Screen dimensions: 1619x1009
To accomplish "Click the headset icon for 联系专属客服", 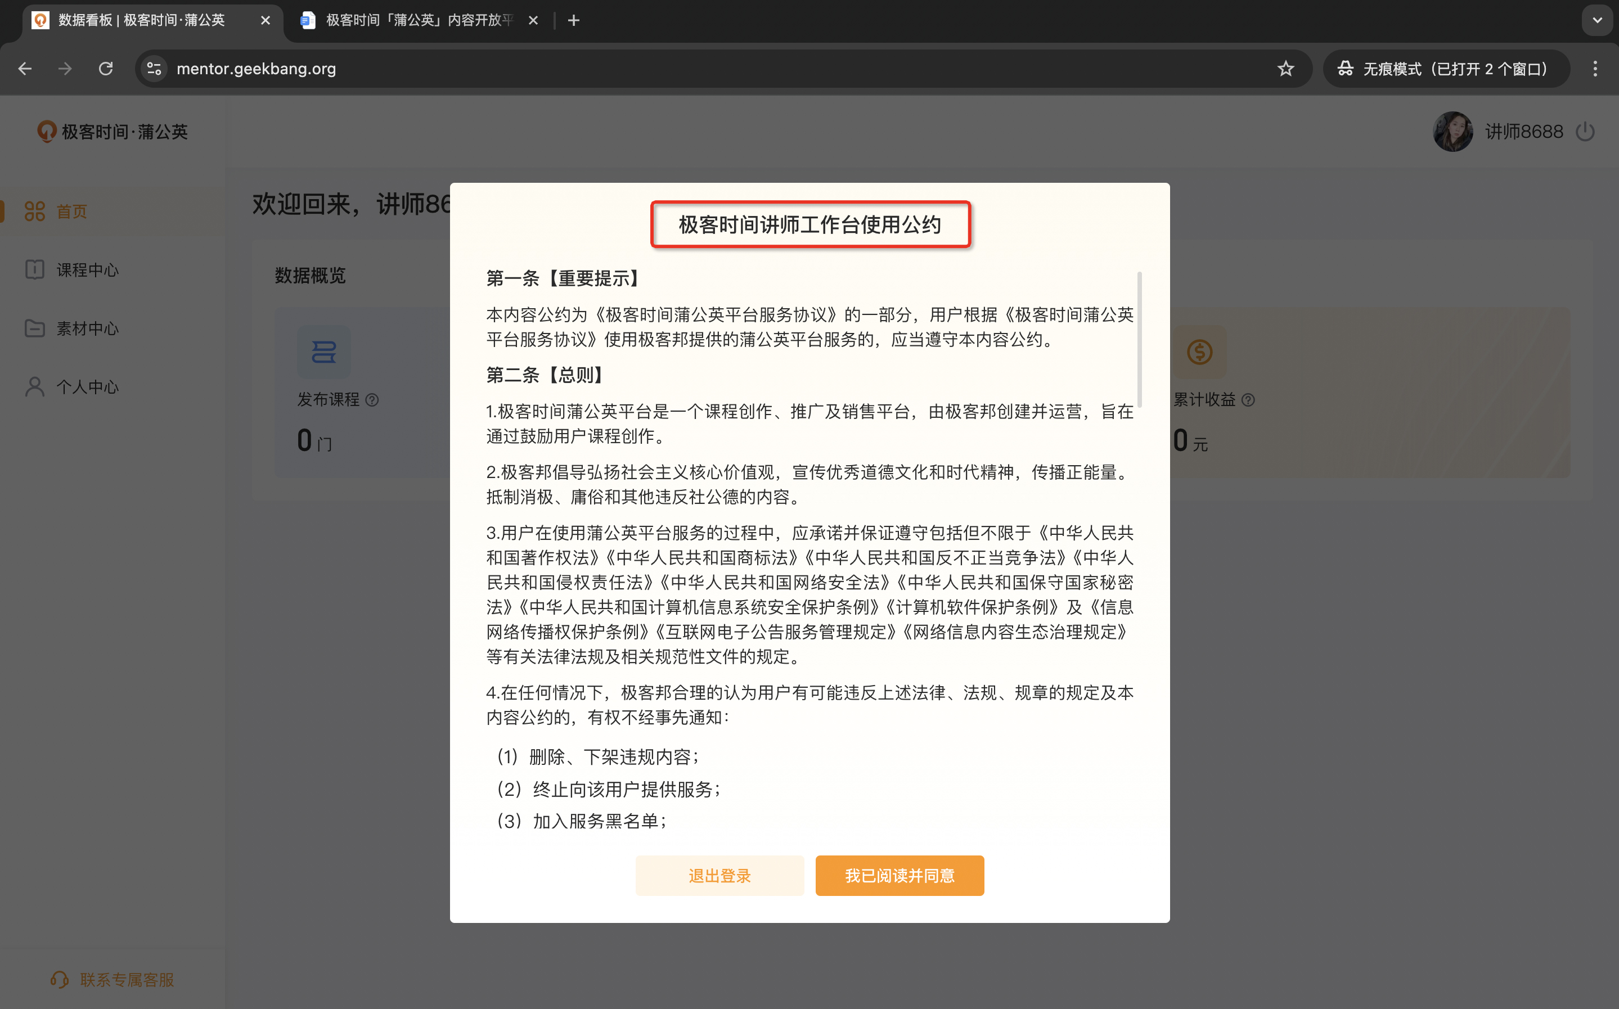I will (60, 979).
